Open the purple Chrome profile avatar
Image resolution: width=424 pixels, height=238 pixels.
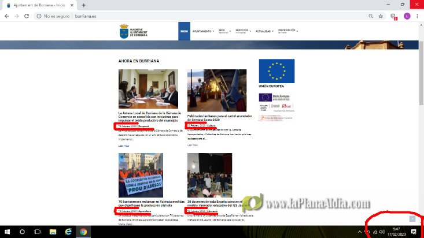point(407,16)
